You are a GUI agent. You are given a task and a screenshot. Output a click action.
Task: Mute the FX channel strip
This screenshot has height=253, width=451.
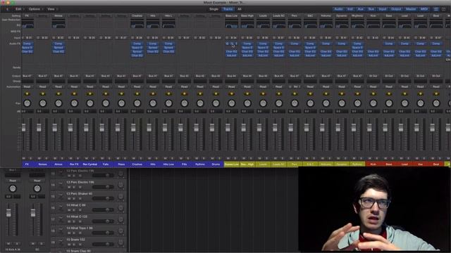coord(23,158)
